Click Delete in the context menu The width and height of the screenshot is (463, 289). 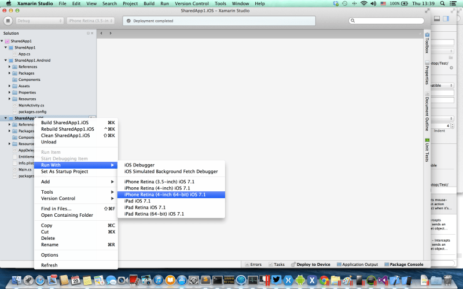(x=76, y=238)
